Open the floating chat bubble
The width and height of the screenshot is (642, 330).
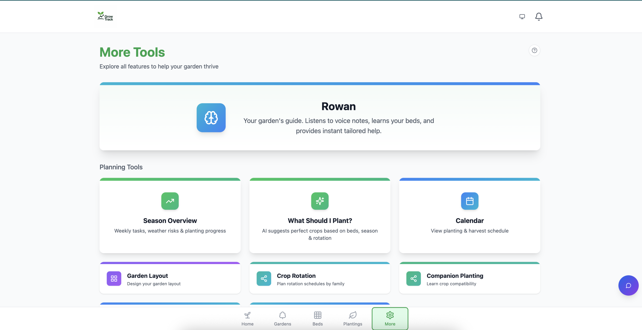tap(628, 285)
